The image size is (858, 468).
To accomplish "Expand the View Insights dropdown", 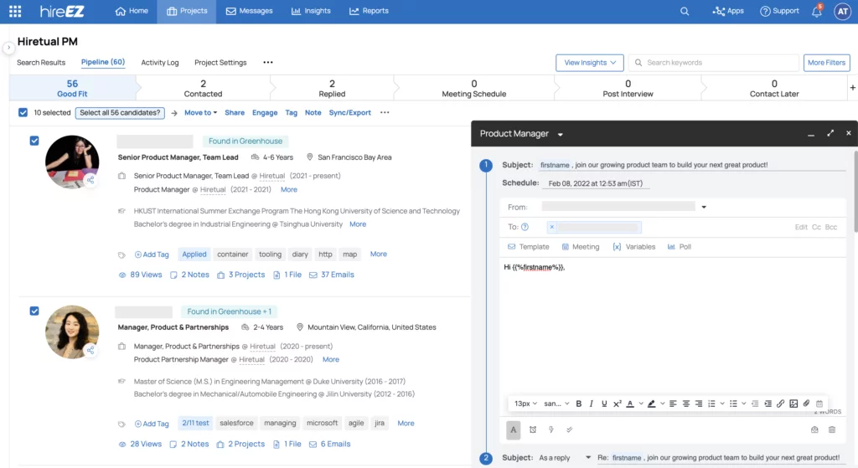I will [x=589, y=63].
